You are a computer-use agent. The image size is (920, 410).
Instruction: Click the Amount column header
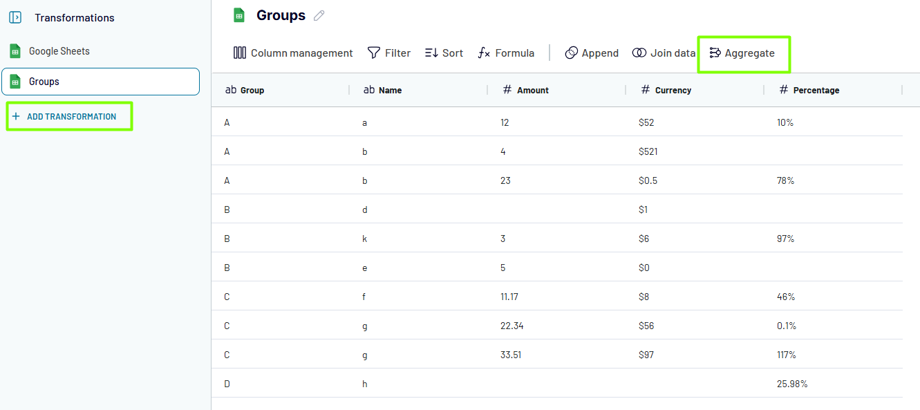click(532, 91)
